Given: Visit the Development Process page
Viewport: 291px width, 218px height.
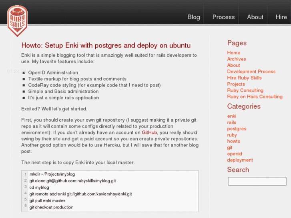Looking at the screenshot, I should point(251,72).
